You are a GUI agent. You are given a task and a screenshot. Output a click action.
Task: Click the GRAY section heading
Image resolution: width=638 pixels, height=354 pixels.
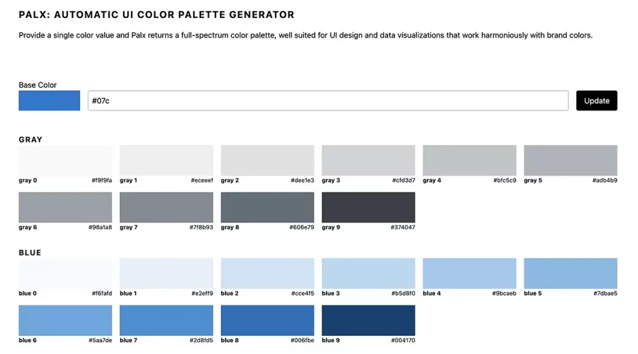point(31,139)
